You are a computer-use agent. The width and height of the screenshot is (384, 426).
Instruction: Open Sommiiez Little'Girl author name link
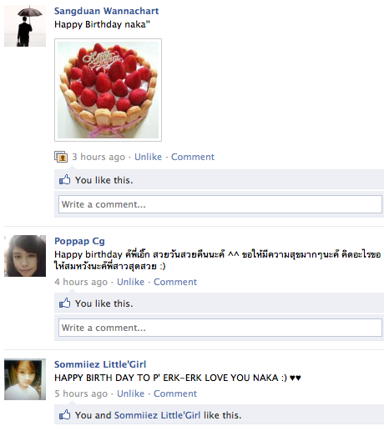click(100, 364)
